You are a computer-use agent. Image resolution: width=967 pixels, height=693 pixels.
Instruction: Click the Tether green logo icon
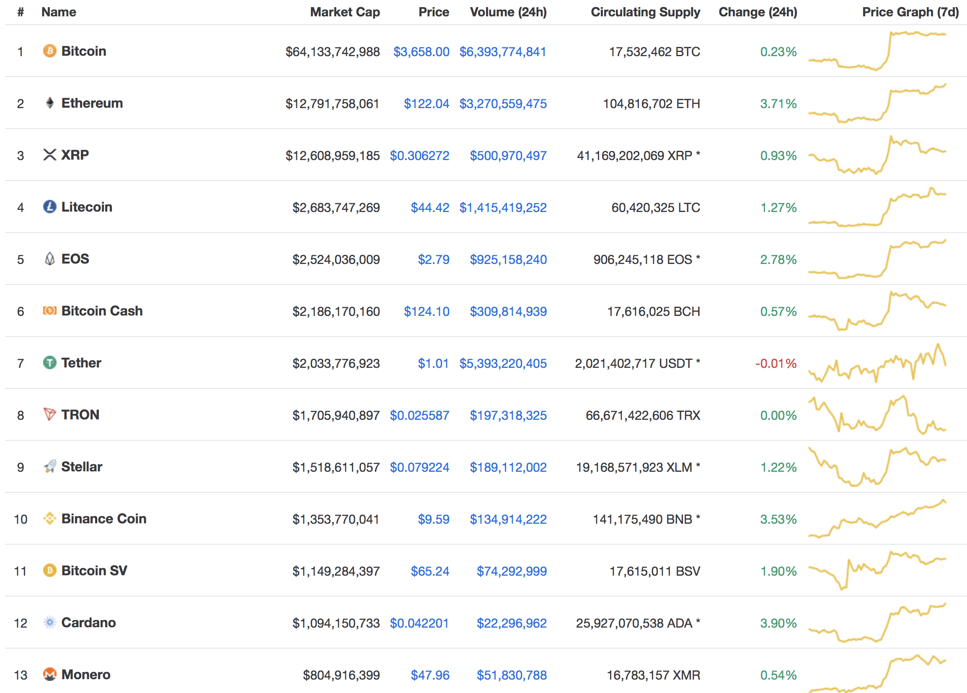[x=50, y=362]
